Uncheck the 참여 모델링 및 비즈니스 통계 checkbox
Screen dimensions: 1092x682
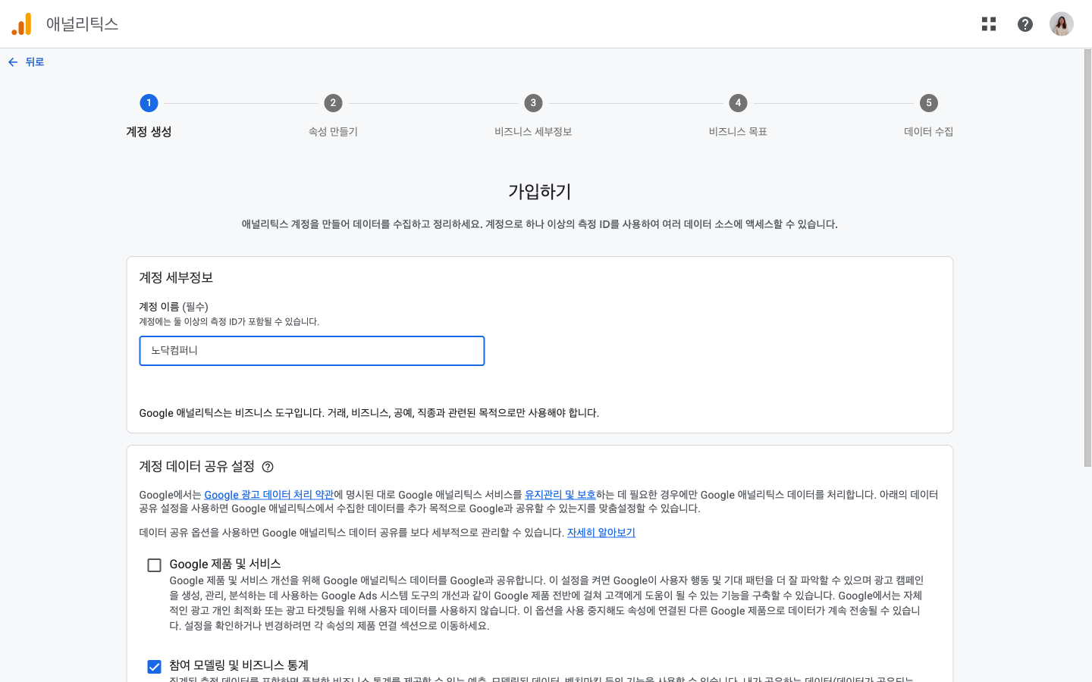[x=155, y=667]
